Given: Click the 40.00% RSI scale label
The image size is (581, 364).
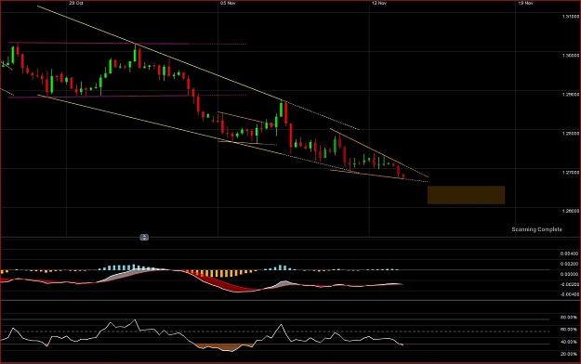Looking at the screenshot, I should click(x=569, y=342).
